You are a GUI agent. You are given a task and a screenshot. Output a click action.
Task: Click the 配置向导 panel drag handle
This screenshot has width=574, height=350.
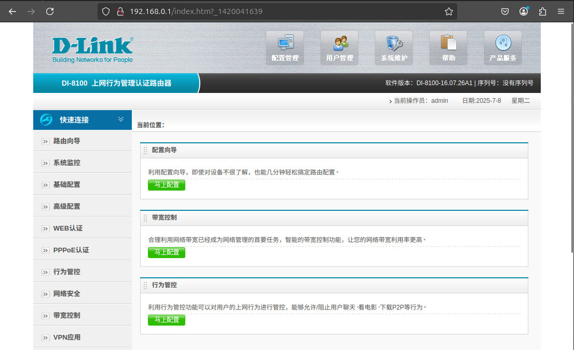coord(145,151)
